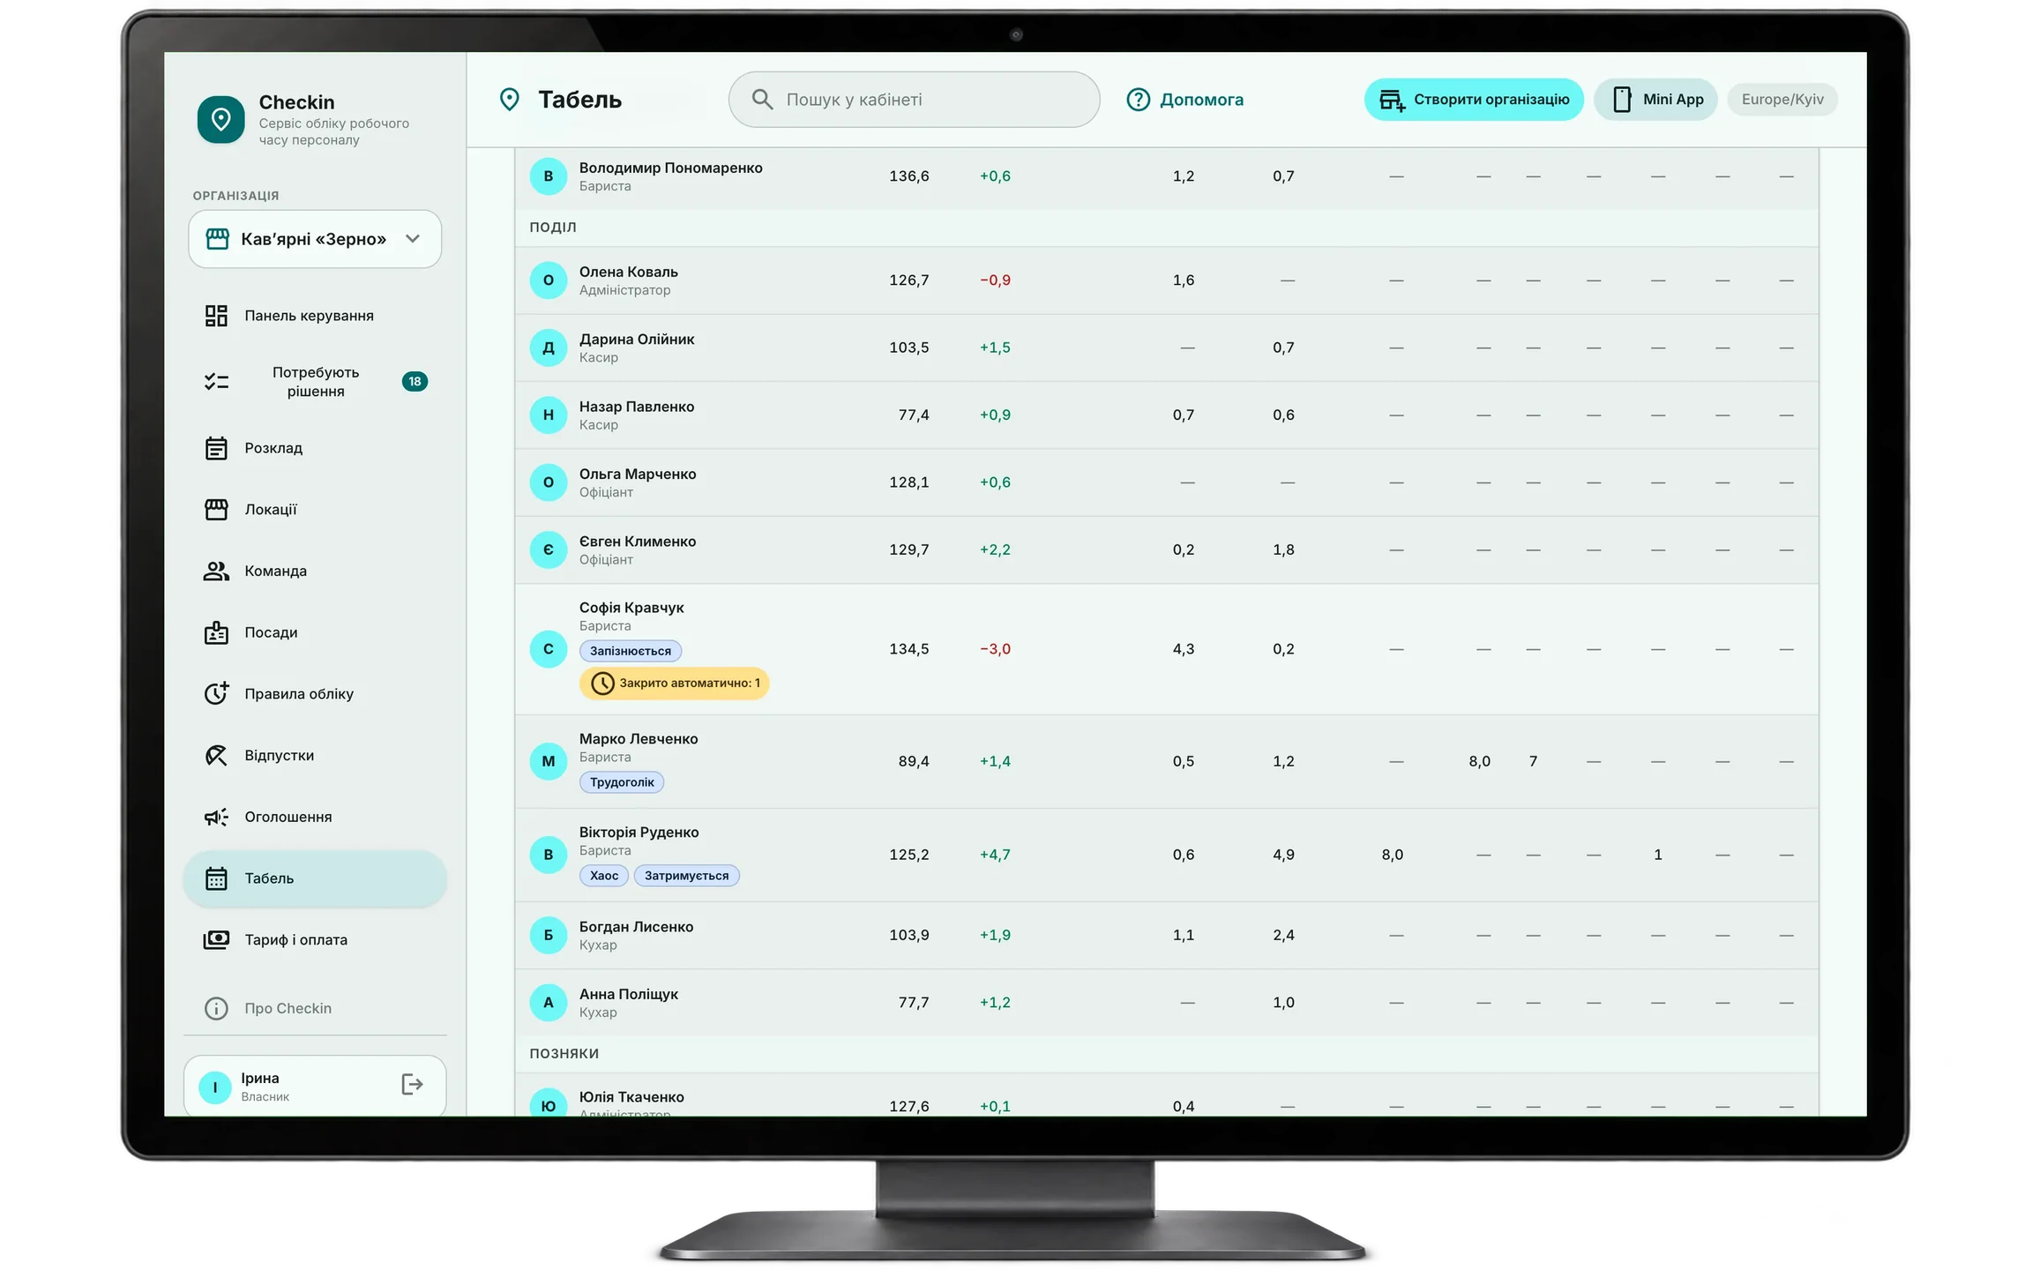Click the ПОДІЛ group header
This screenshot has width=2032, height=1270.
tap(553, 228)
